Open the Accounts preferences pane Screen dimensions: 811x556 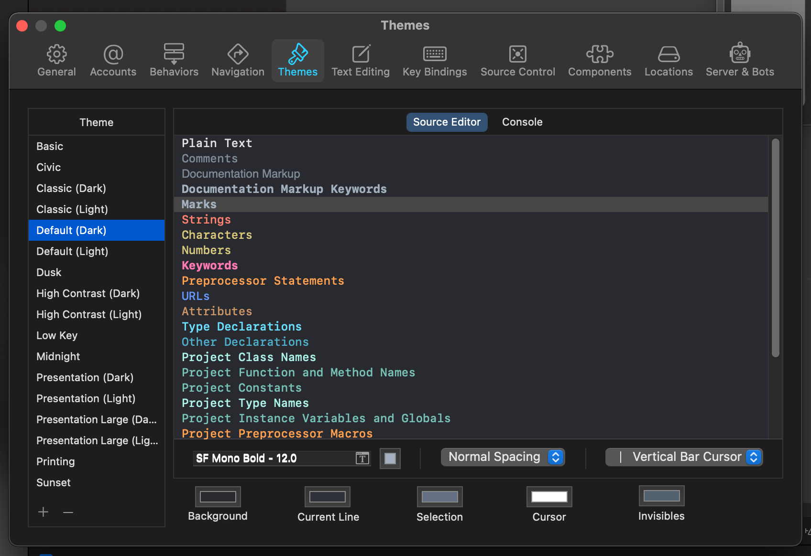coord(113,61)
